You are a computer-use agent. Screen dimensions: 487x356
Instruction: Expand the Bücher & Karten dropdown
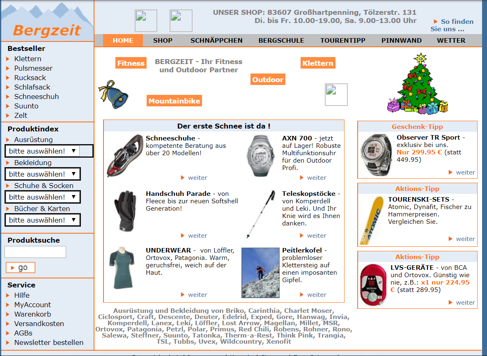pos(42,220)
